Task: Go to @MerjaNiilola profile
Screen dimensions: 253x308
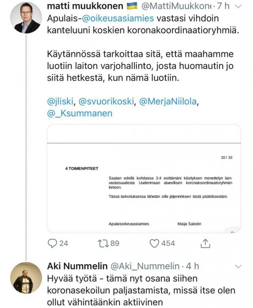Action: 167,102
